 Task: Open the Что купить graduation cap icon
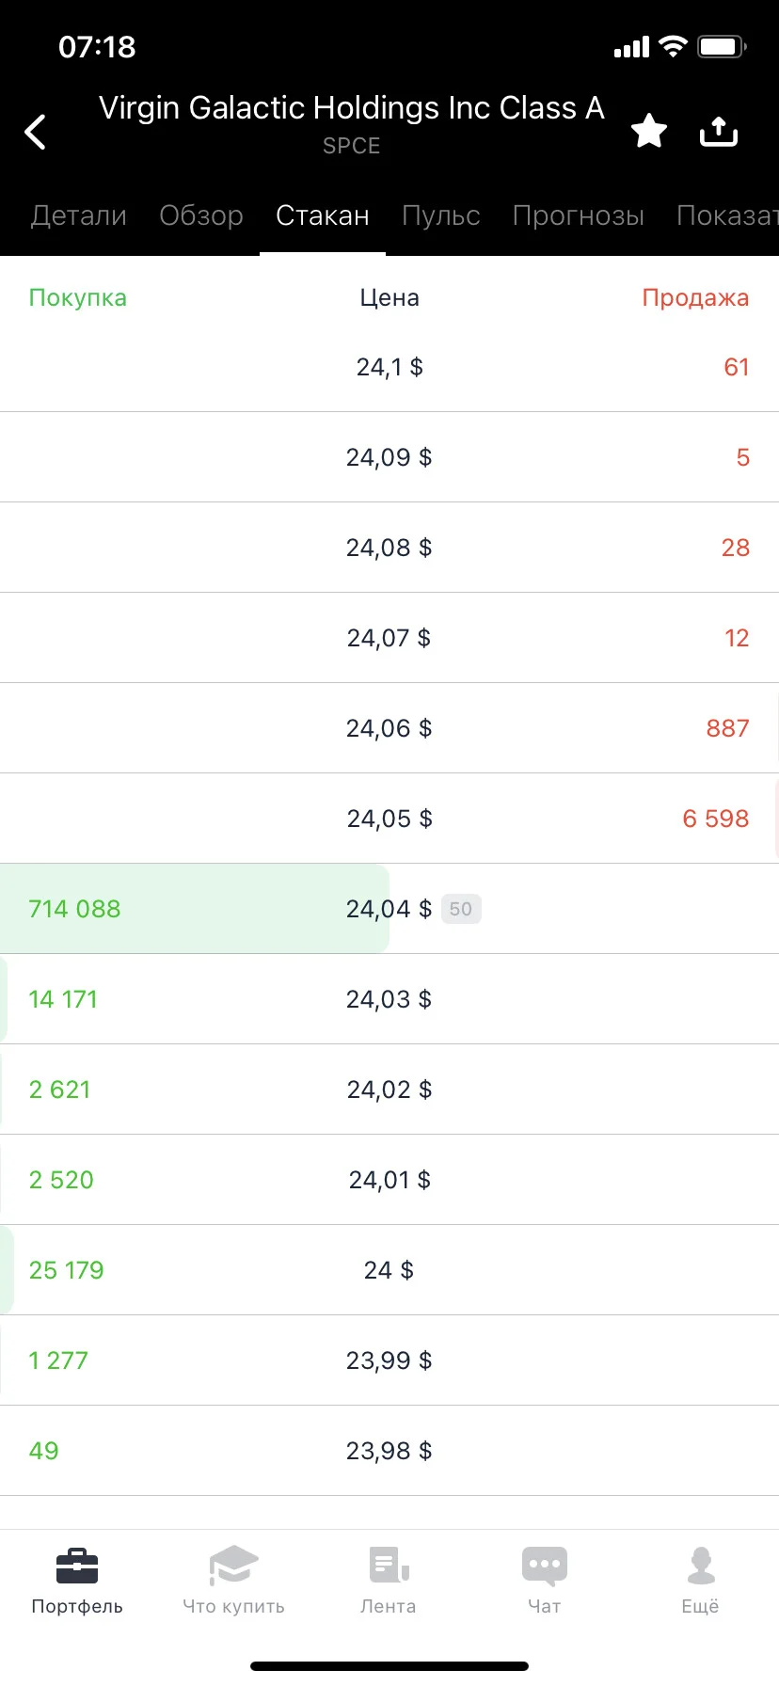[x=233, y=1566]
